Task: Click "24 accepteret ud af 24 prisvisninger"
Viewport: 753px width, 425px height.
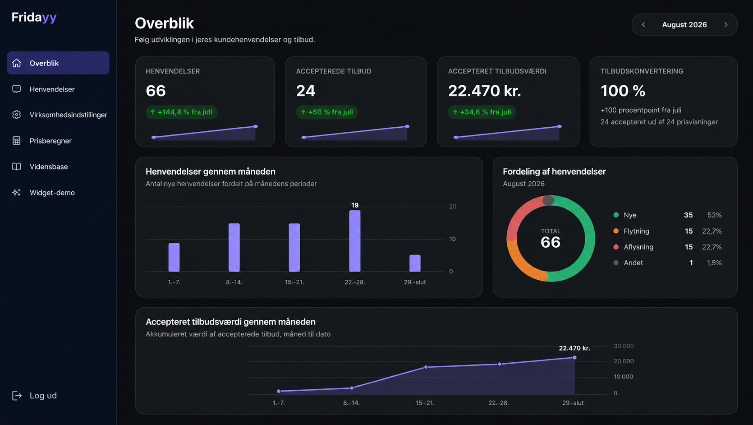Action: coord(659,122)
